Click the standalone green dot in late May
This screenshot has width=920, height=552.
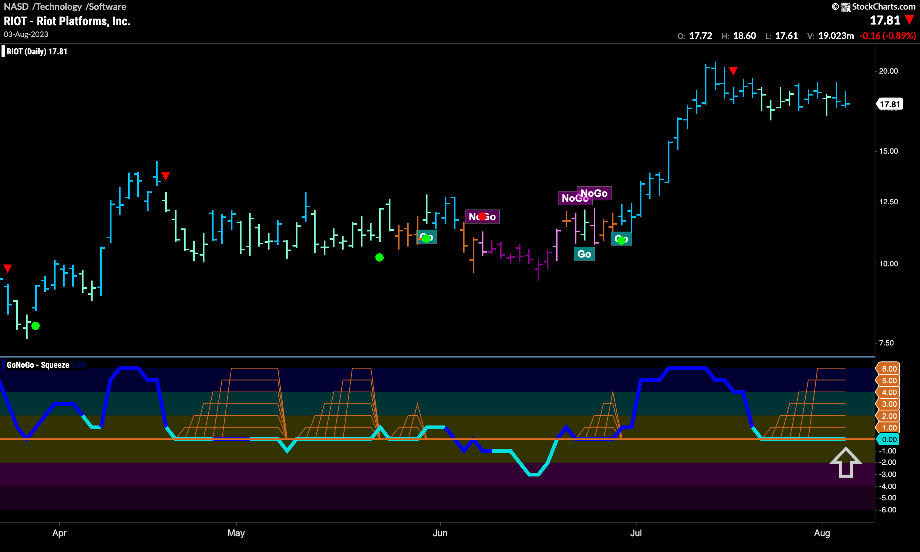coord(379,257)
